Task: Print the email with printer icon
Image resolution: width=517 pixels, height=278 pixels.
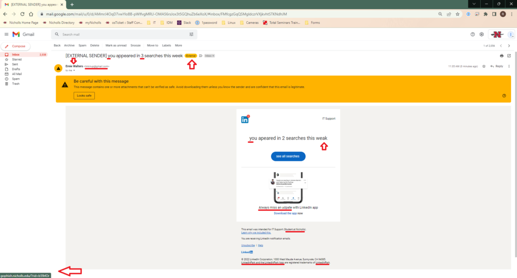Action: (501, 55)
